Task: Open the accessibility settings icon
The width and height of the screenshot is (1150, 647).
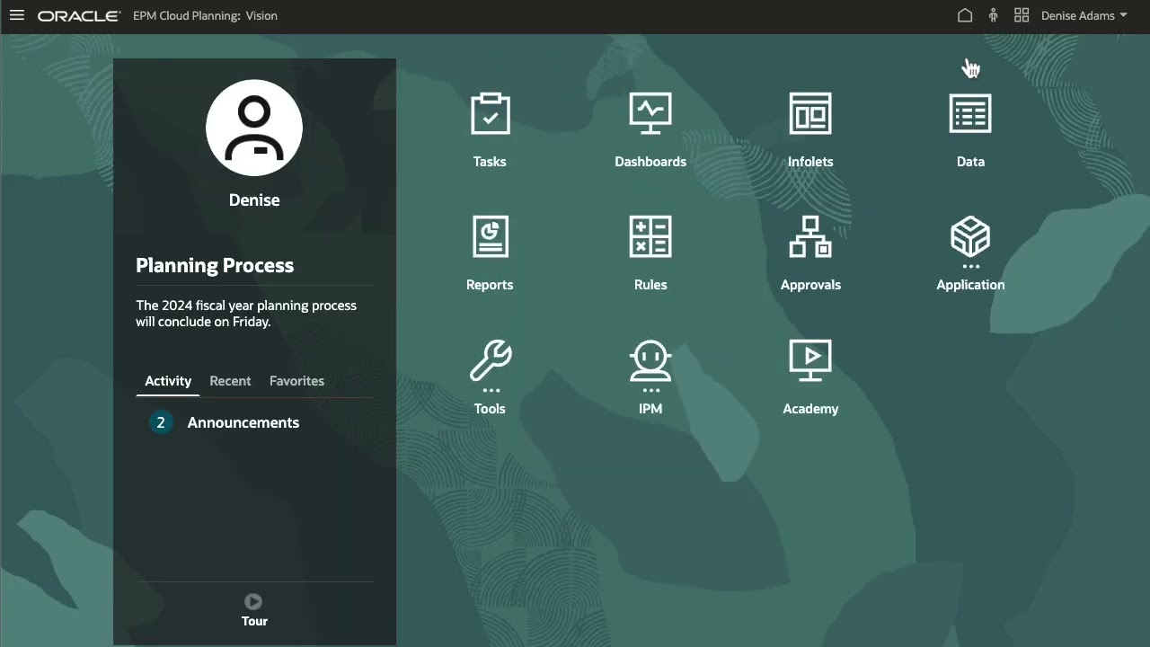Action: coord(993,15)
